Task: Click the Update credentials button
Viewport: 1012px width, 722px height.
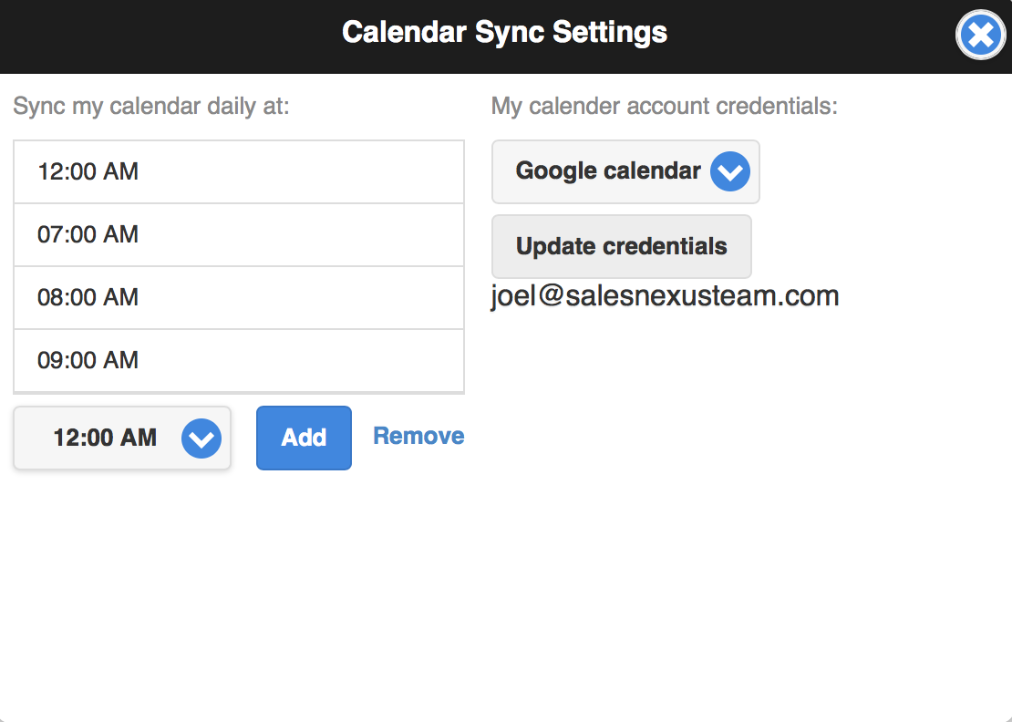Action: [622, 246]
